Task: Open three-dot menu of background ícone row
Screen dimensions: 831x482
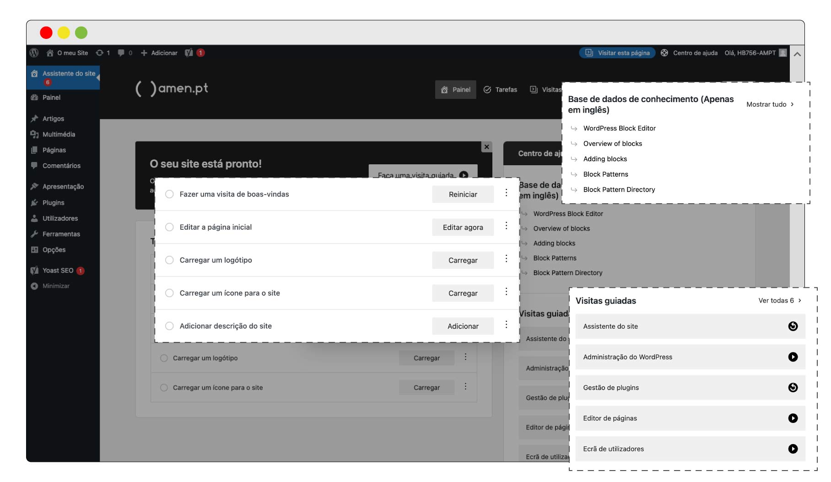Action: tap(465, 386)
